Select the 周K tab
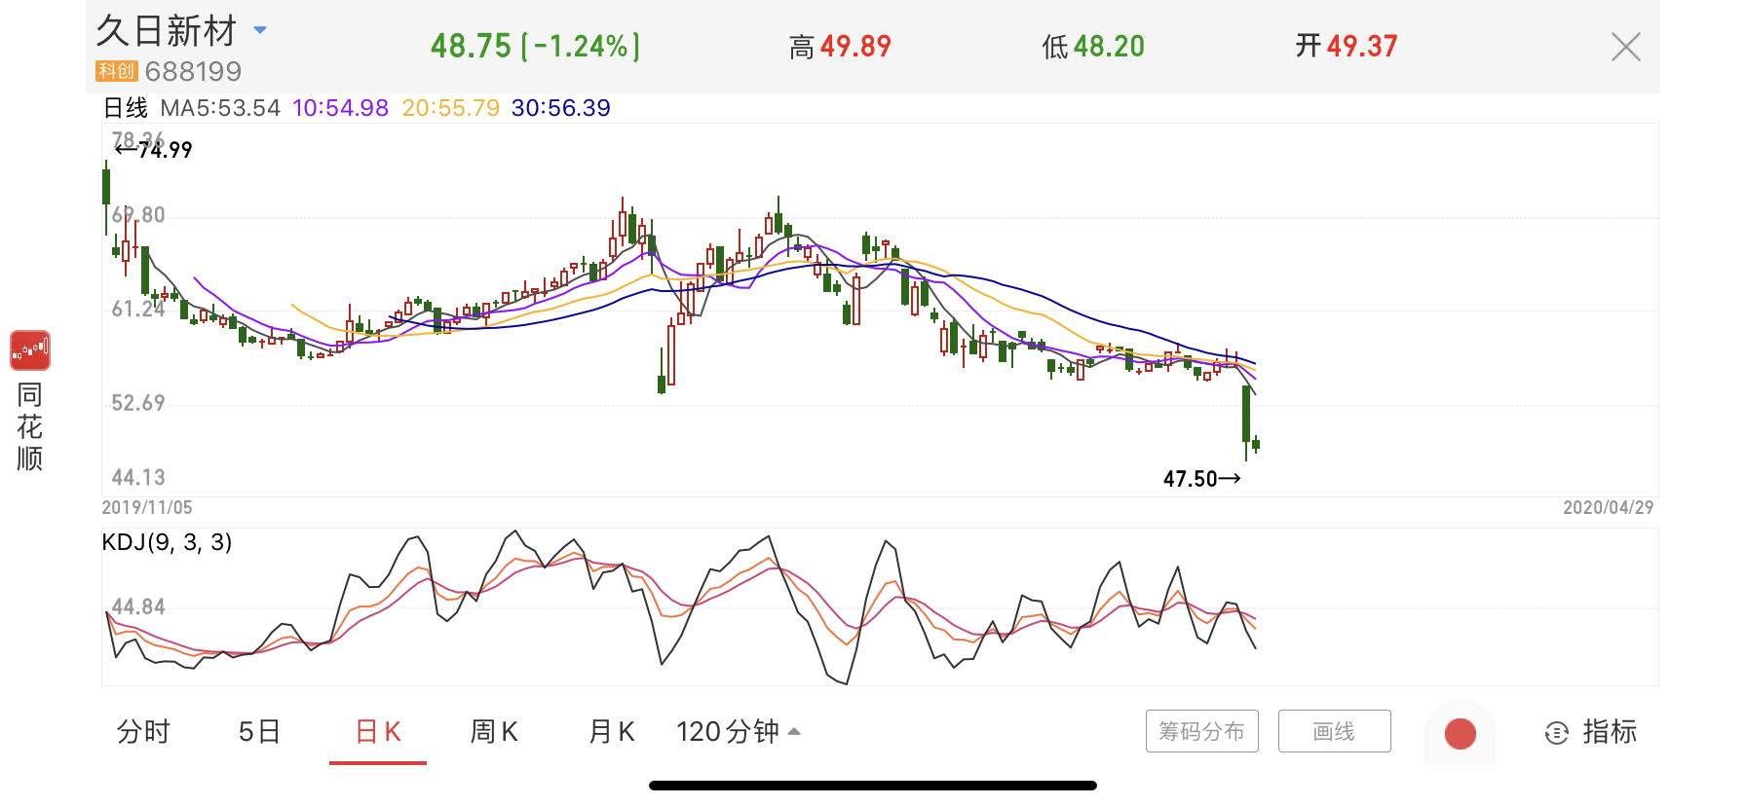The width and height of the screenshot is (1746, 806). click(x=494, y=731)
